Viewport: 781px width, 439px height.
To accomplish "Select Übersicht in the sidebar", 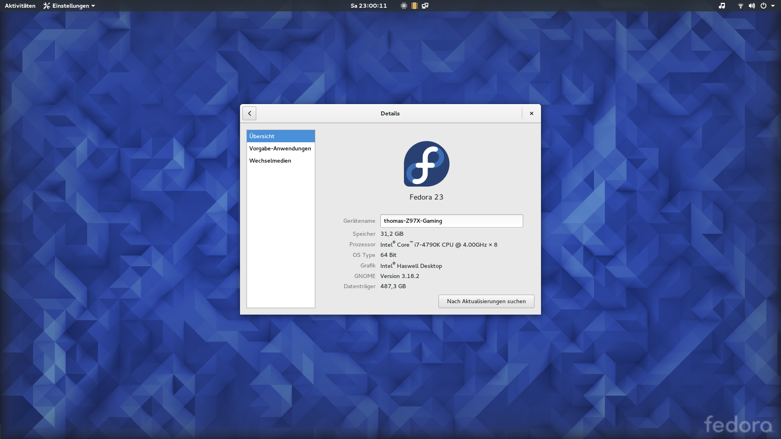I will tap(281, 136).
